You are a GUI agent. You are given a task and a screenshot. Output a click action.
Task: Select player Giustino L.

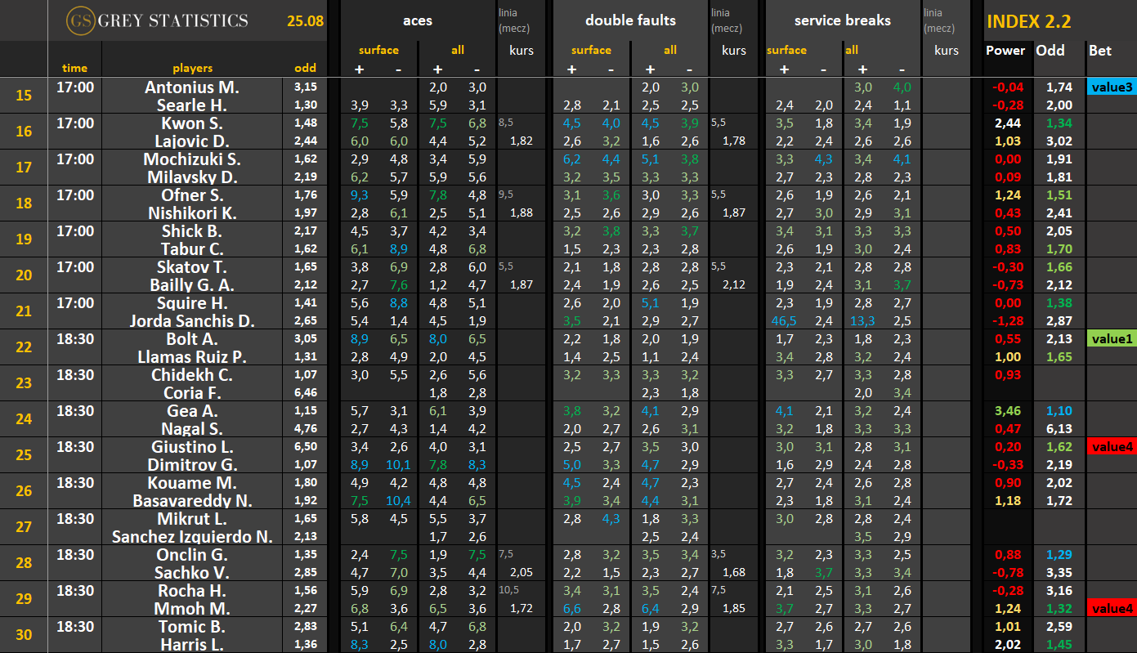coord(192,446)
